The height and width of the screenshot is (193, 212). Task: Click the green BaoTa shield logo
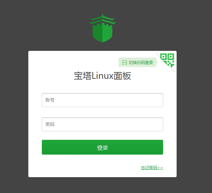point(102,28)
